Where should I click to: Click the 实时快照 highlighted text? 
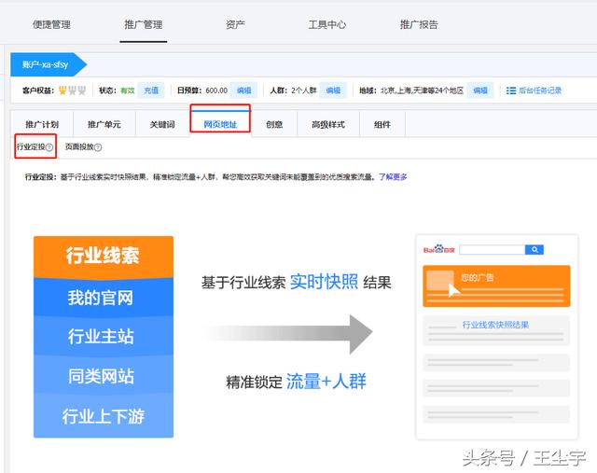coord(324,282)
